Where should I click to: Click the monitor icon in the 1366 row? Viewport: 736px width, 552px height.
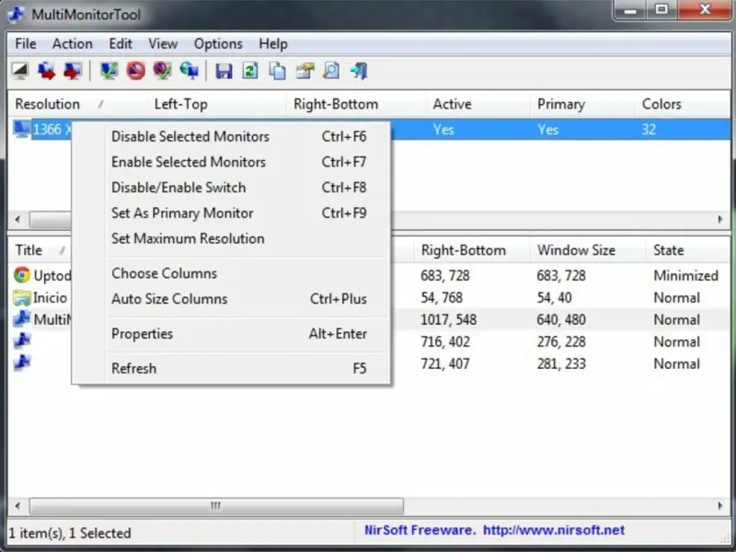coord(20,129)
